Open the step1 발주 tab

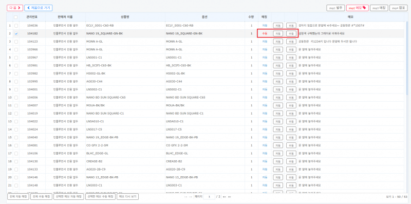click(336, 8)
